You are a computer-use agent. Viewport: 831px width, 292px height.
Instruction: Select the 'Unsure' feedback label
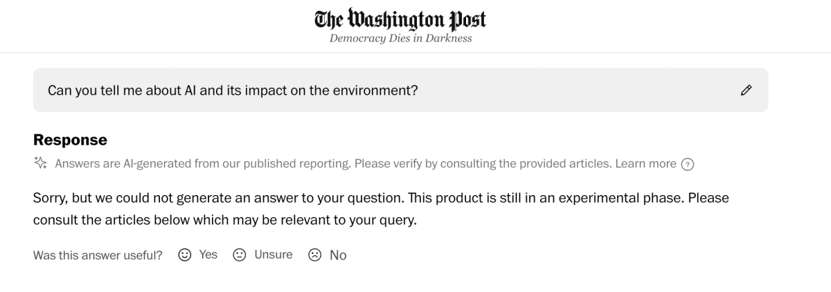pyautogui.click(x=273, y=255)
